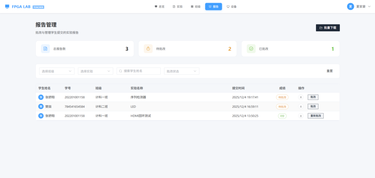Image resolution: width=375 pixels, height=178 pixels.
Task: Download the LED report via download icon
Action: click(301, 106)
